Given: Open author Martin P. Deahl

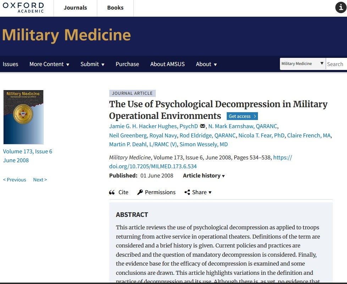Looking at the screenshot, I should tap(143, 144).
